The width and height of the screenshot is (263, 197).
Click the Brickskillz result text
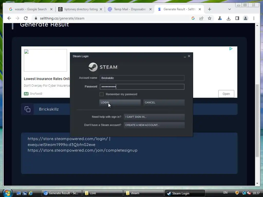point(49,109)
